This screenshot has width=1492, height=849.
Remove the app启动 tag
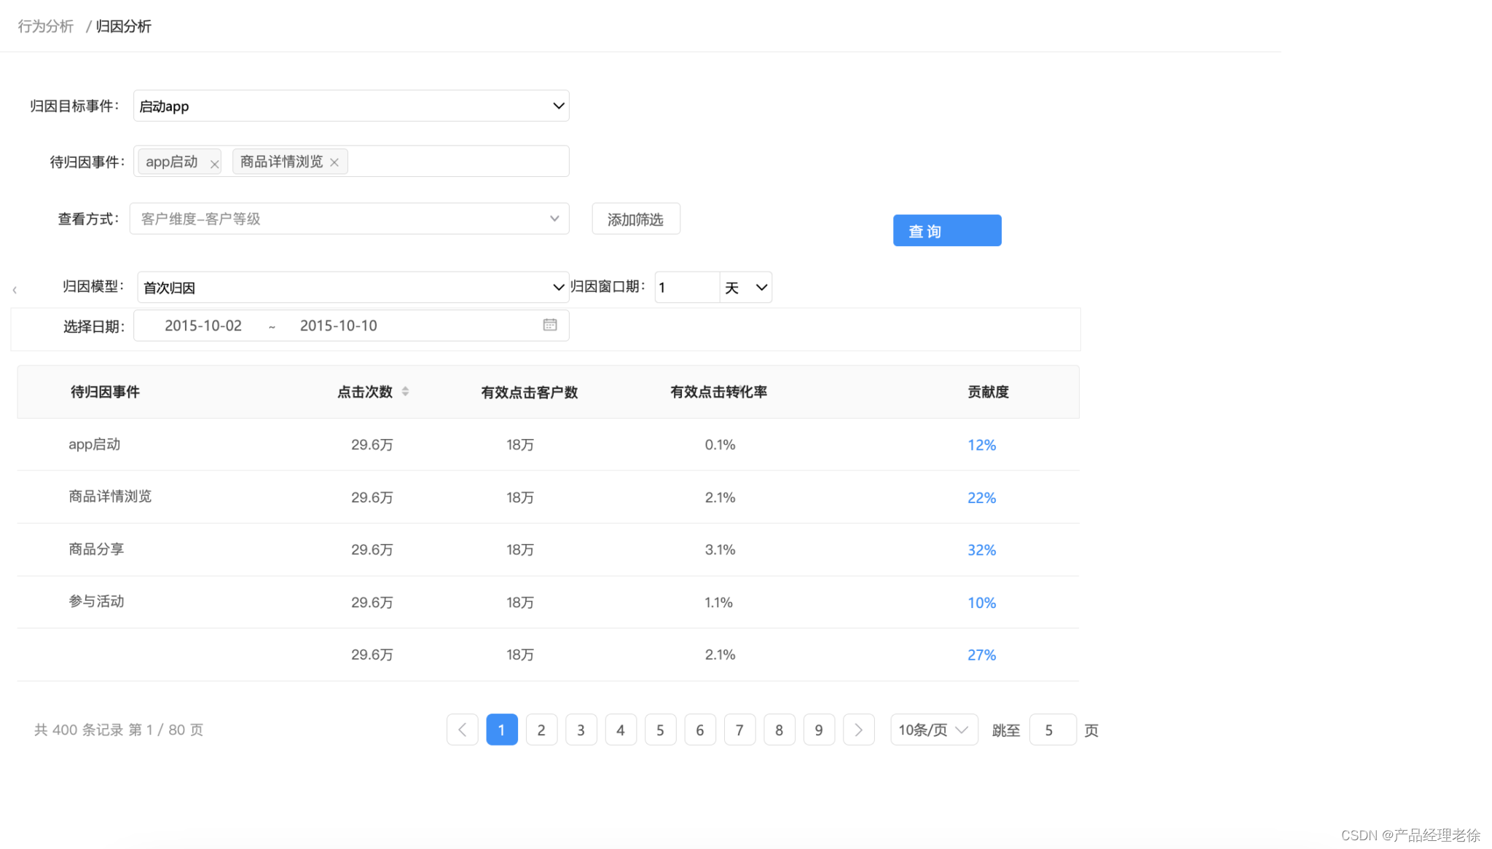click(214, 164)
